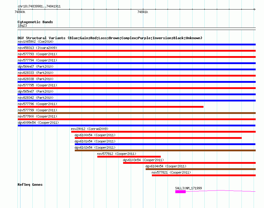
Task: Click the chr18:74839981..74841911 coordinate label
Action: [39, 7]
